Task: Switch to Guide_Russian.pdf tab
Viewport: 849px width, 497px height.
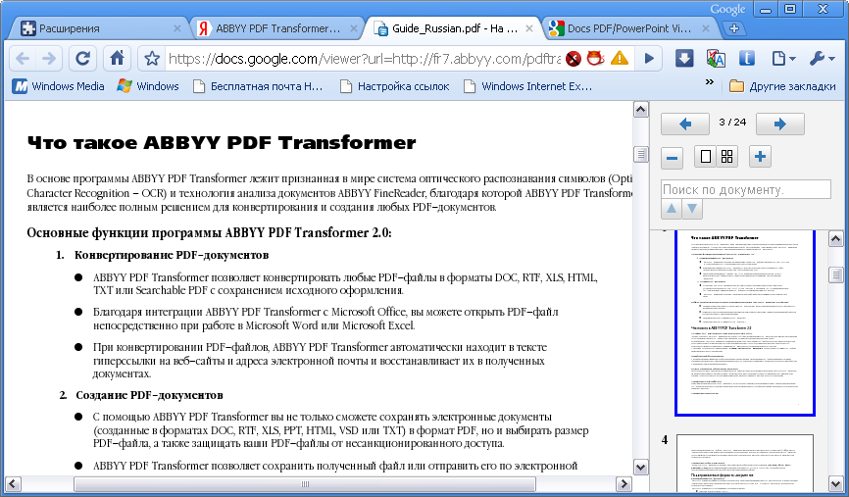Action: click(x=452, y=28)
